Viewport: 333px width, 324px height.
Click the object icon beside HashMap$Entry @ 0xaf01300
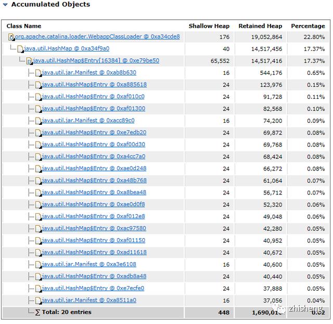click(39, 109)
